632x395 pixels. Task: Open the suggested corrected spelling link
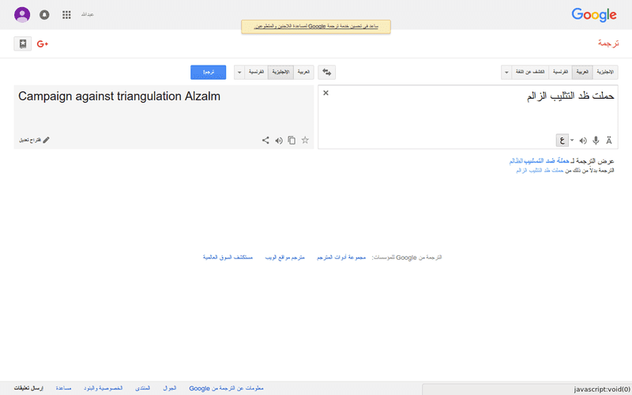(x=540, y=161)
